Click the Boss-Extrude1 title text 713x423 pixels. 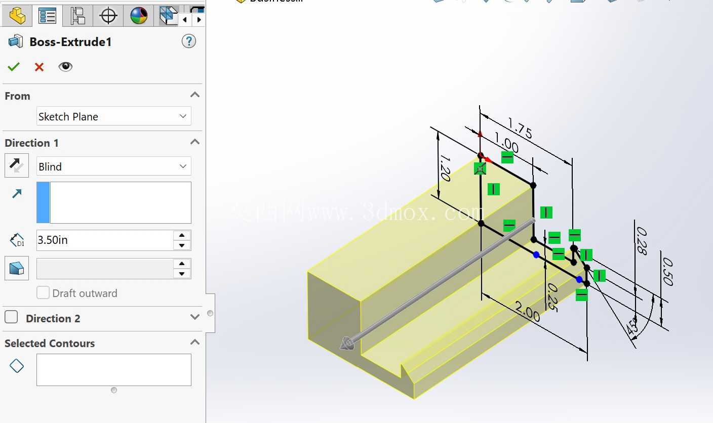pos(70,41)
